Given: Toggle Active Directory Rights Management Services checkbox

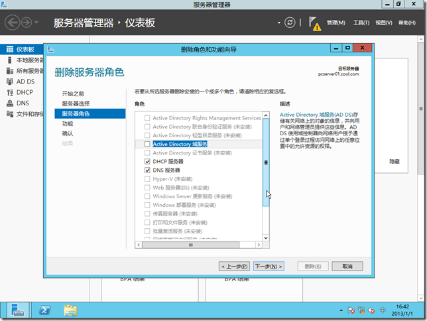Looking at the screenshot, I should (x=147, y=118).
